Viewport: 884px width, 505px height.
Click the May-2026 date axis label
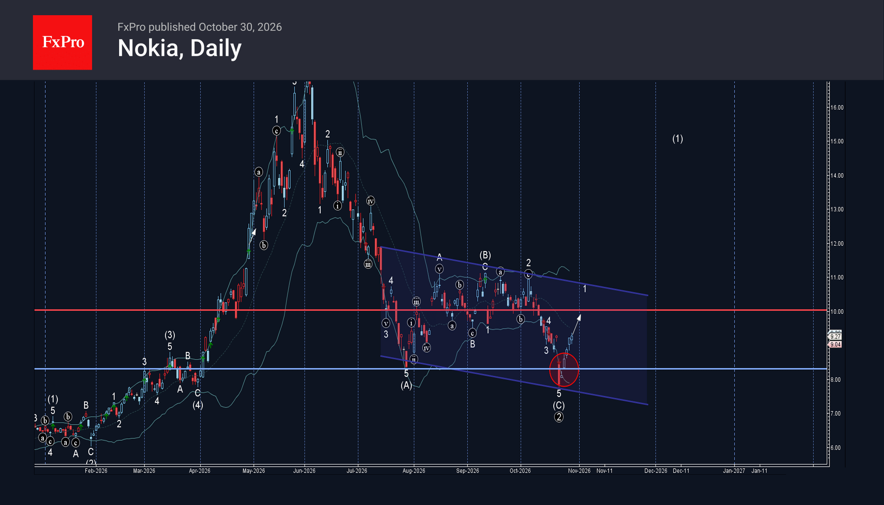point(253,471)
